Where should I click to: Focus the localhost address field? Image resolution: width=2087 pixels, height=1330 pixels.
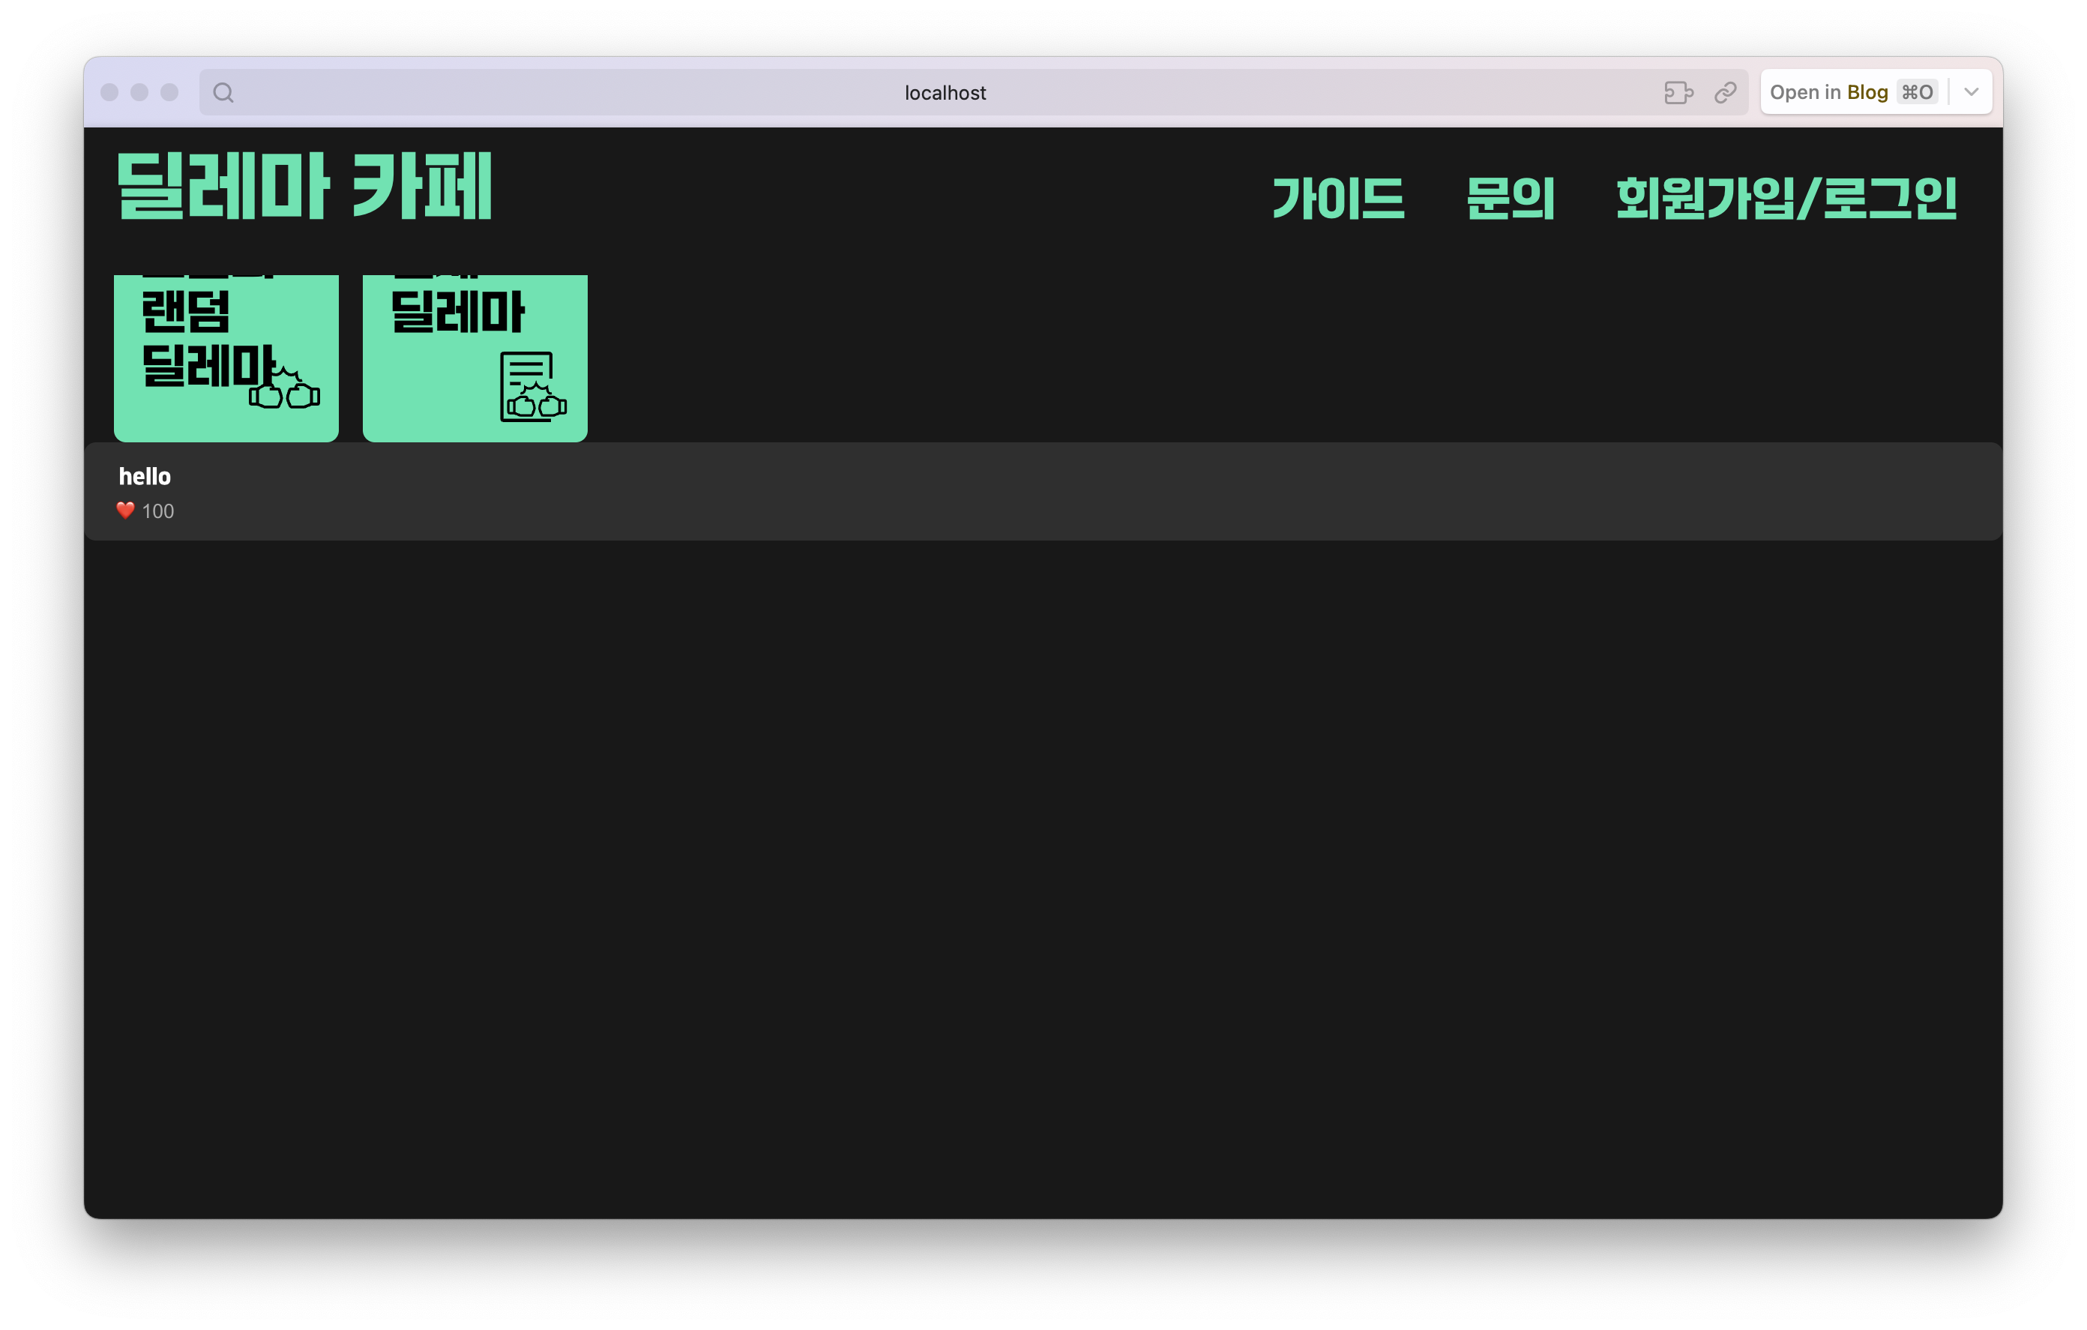[x=945, y=93]
